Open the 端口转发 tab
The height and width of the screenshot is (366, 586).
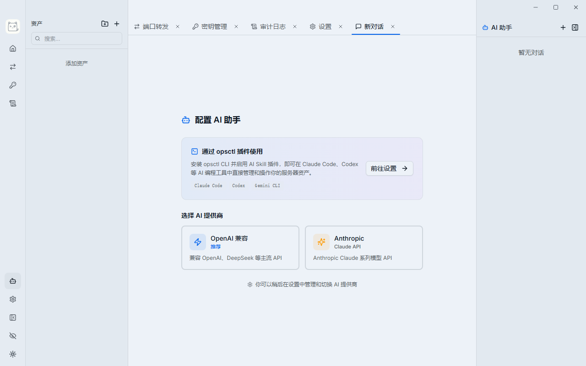tap(155, 27)
